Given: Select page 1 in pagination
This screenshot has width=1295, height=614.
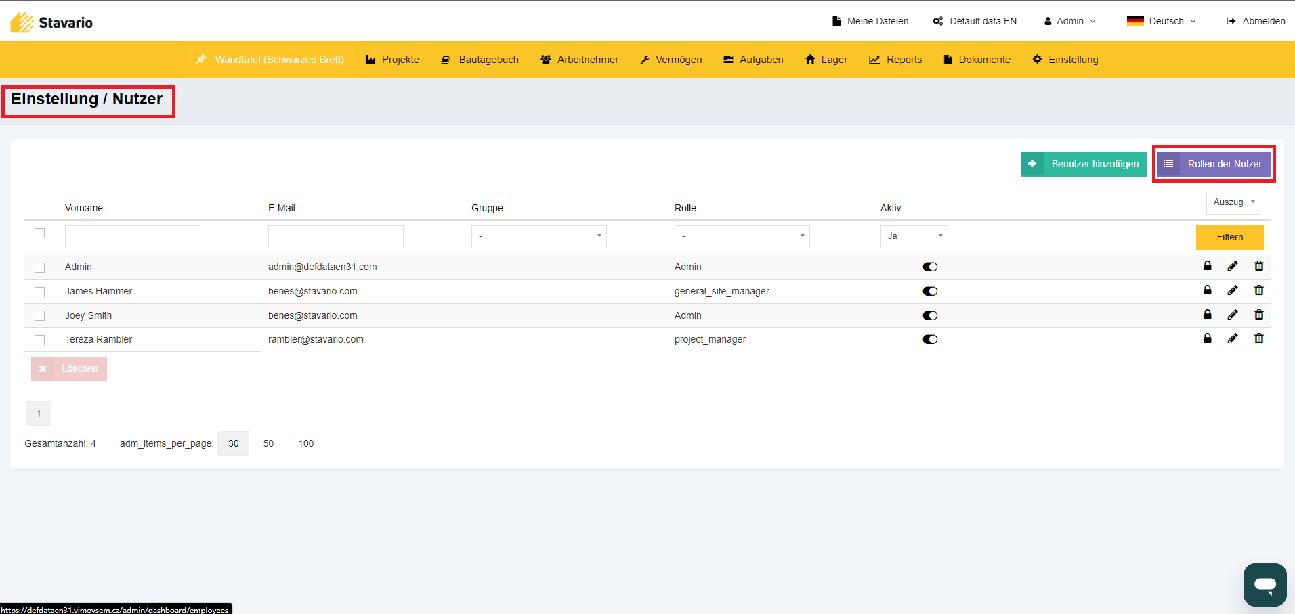Looking at the screenshot, I should point(39,414).
